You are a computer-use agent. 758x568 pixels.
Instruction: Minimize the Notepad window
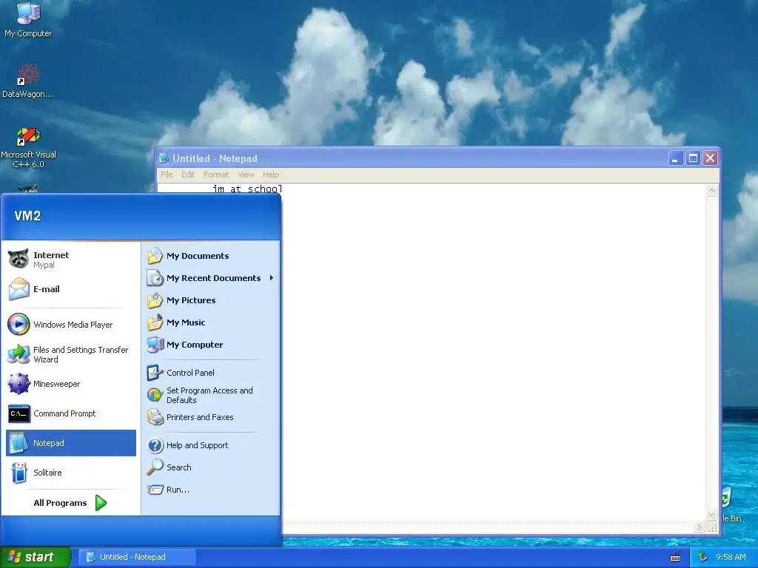(x=675, y=158)
